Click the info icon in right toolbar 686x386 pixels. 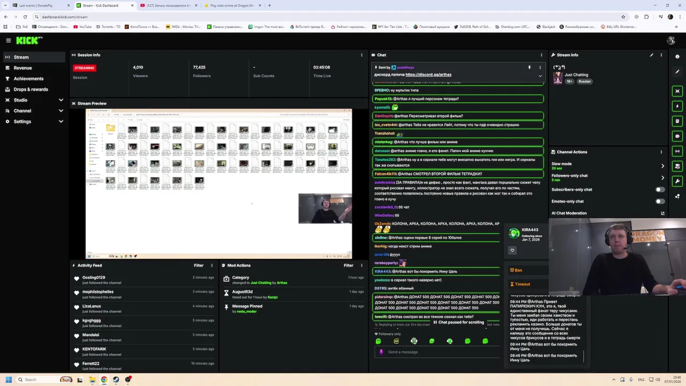(x=677, y=57)
